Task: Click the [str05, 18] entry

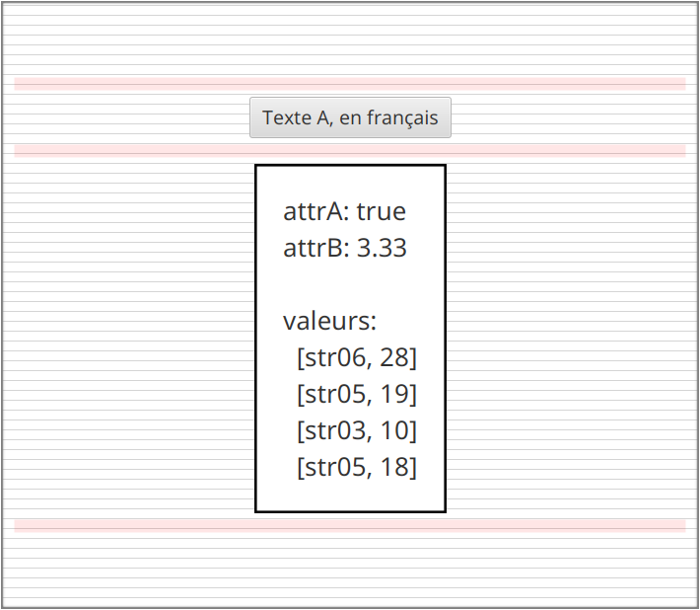Action: pyautogui.click(x=356, y=467)
